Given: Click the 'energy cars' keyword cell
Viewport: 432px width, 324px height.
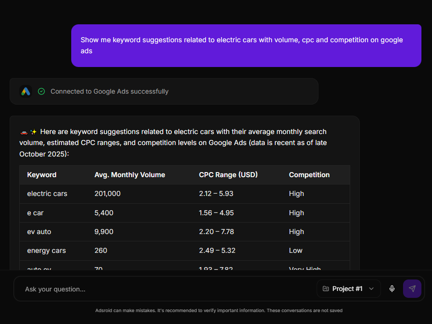Looking at the screenshot, I should tap(46, 251).
